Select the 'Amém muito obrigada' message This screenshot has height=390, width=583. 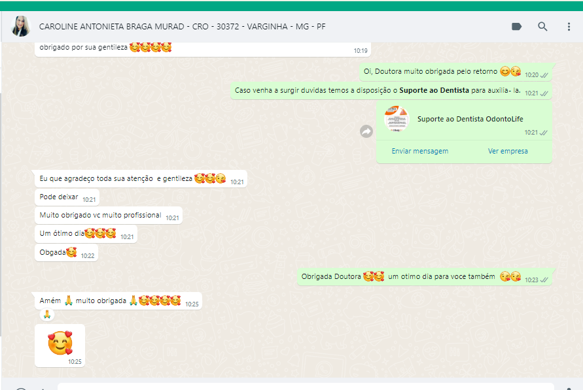click(118, 301)
